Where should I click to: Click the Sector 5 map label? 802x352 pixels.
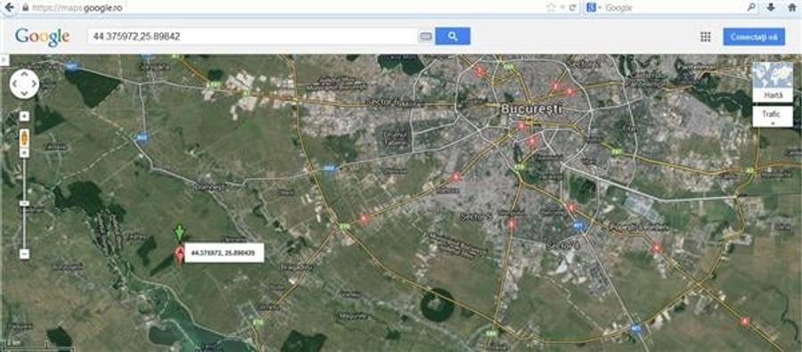coord(476,217)
